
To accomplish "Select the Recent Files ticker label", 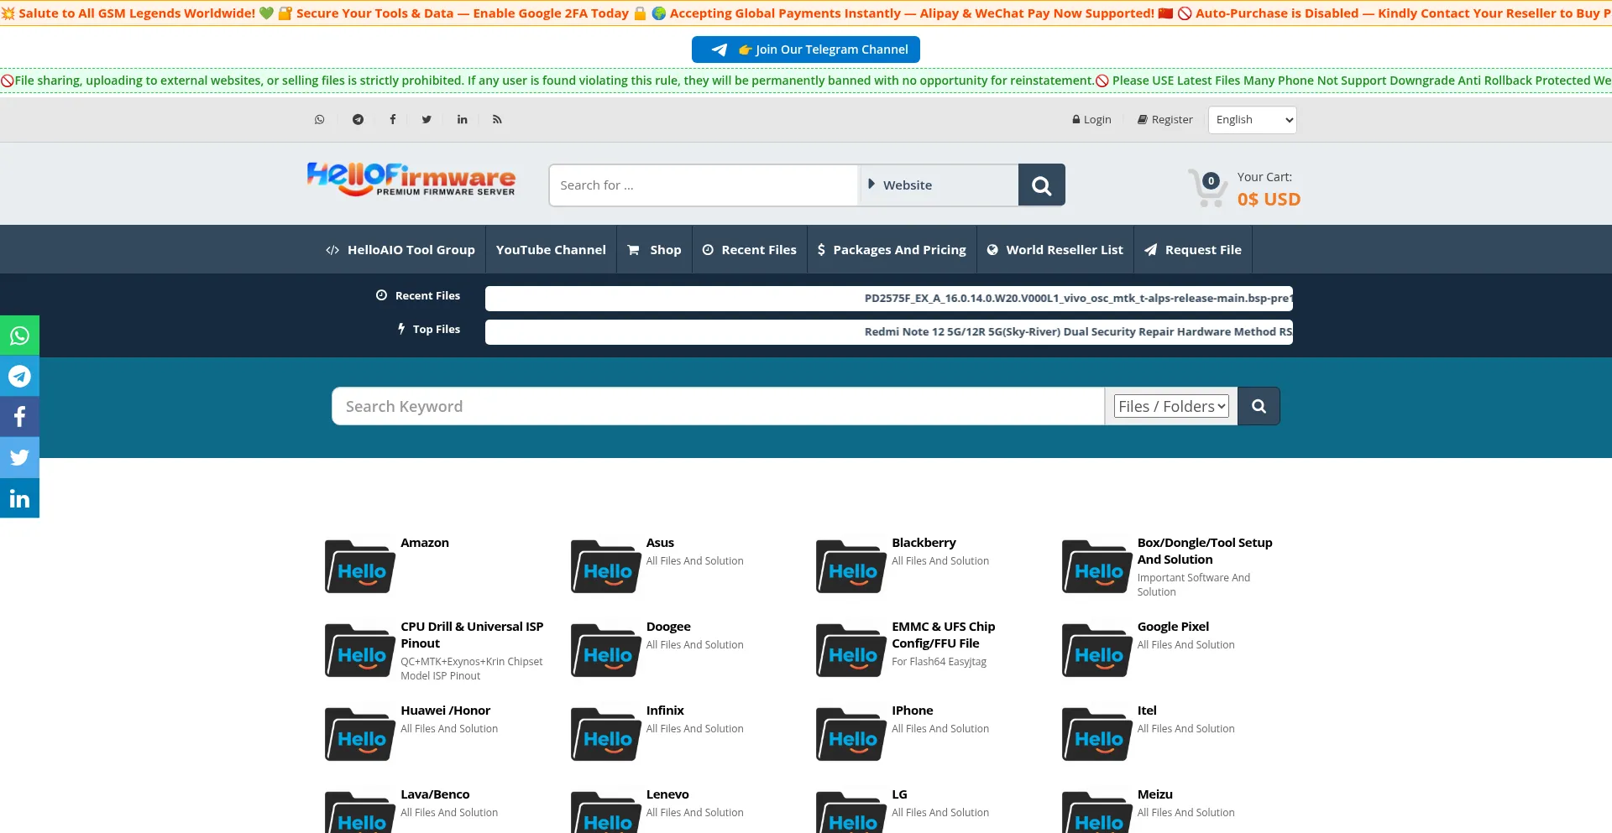I will pyautogui.click(x=417, y=296).
